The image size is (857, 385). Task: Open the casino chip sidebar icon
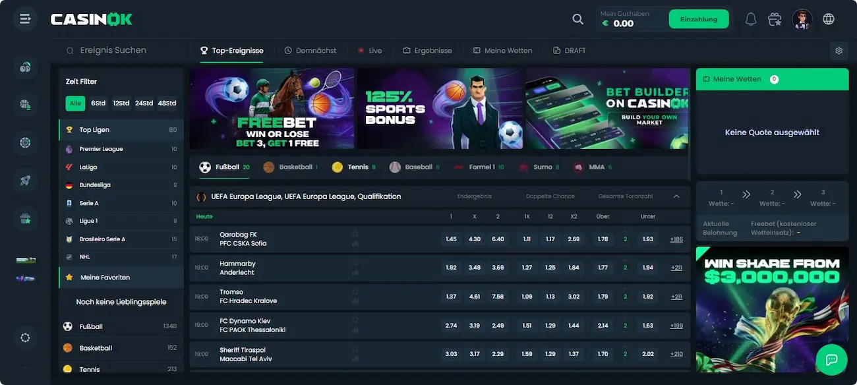(x=25, y=142)
